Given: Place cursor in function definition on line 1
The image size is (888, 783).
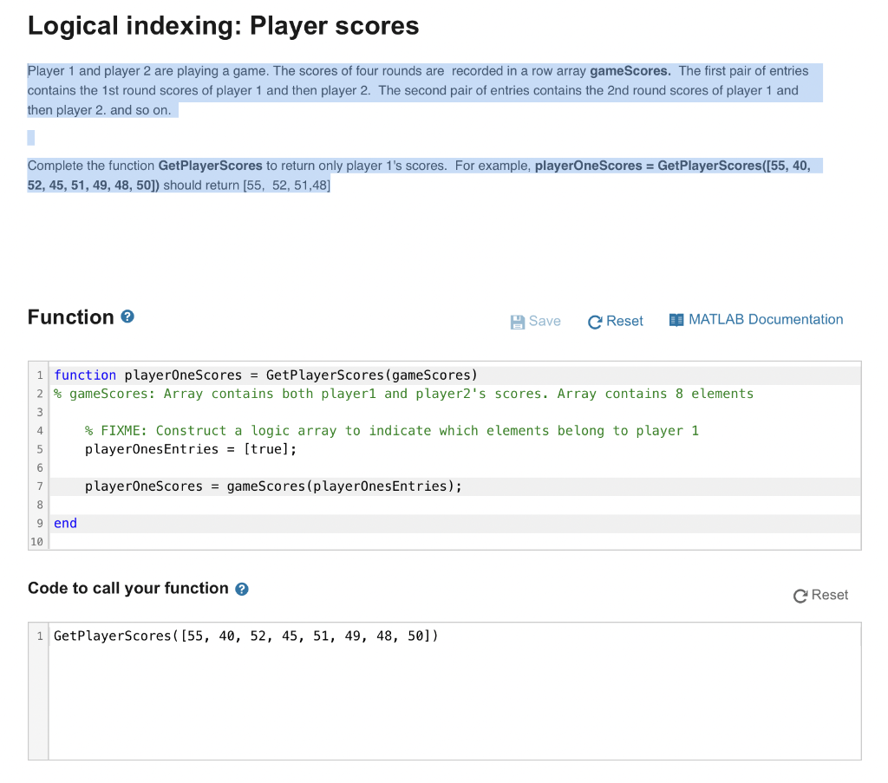Looking at the screenshot, I should [265, 375].
